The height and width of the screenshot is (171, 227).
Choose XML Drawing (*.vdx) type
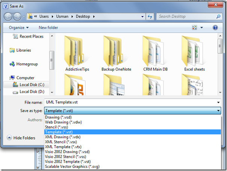click(132, 137)
